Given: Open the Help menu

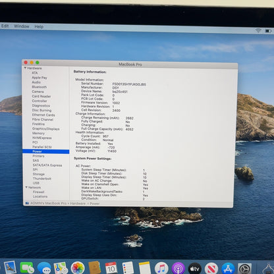Looking at the screenshot, I should pos(39,26).
